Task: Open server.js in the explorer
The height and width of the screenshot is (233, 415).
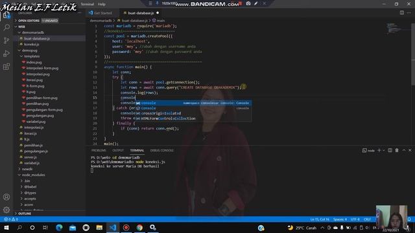Action: [30, 157]
